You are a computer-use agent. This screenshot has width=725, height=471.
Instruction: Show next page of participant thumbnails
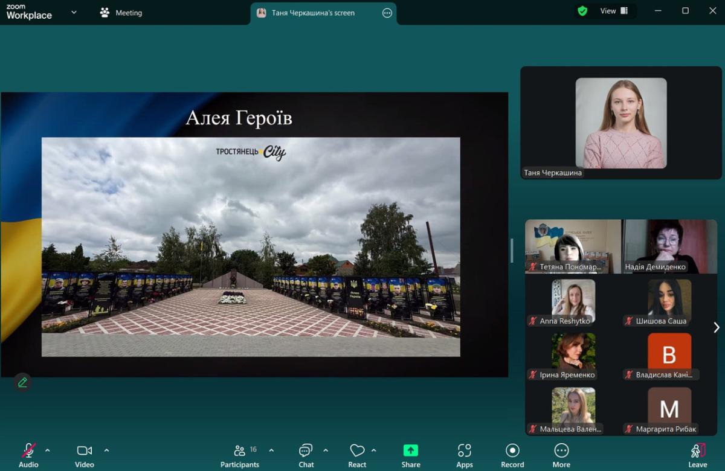click(x=717, y=327)
